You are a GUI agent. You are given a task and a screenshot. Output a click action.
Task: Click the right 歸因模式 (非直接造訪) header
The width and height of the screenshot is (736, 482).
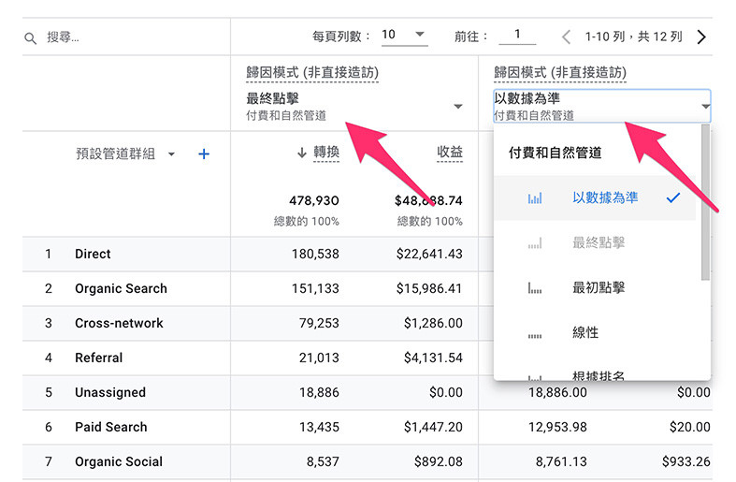pos(560,73)
